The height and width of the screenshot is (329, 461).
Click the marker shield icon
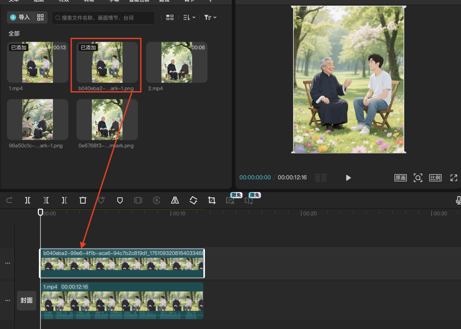coord(120,200)
